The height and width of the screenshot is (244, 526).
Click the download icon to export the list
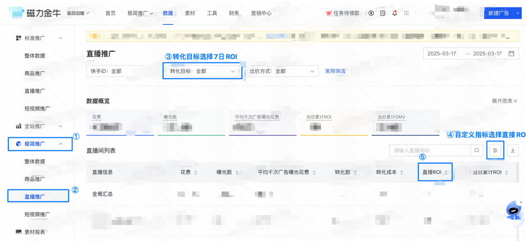point(513,150)
